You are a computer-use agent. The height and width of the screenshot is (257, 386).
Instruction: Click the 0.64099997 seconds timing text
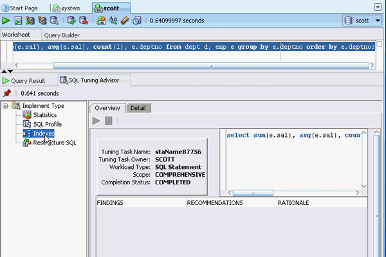click(x=177, y=21)
